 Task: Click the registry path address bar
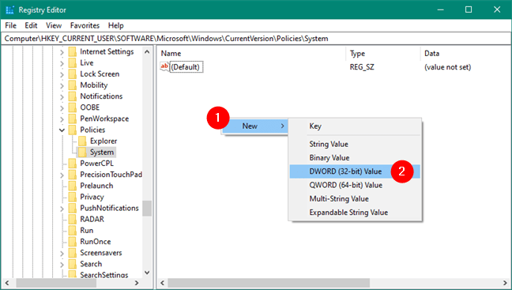[x=256, y=39]
